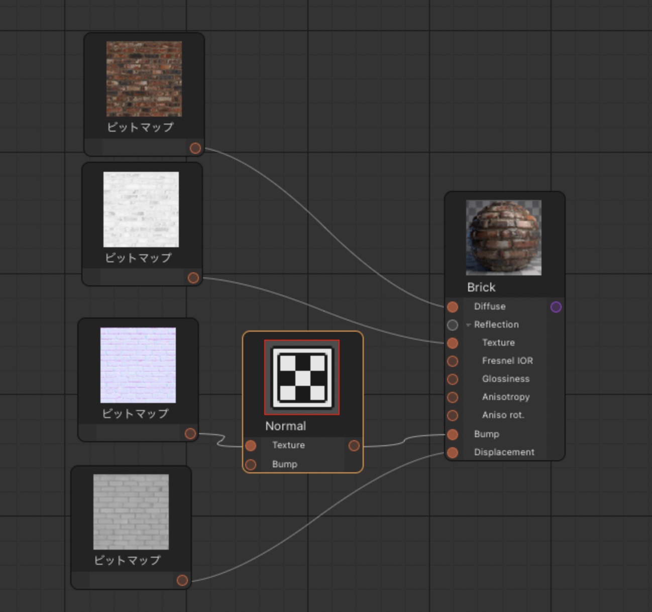Click the Brick material sphere preview
The width and height of the screenshot is (652, 612).
[503, 238]
